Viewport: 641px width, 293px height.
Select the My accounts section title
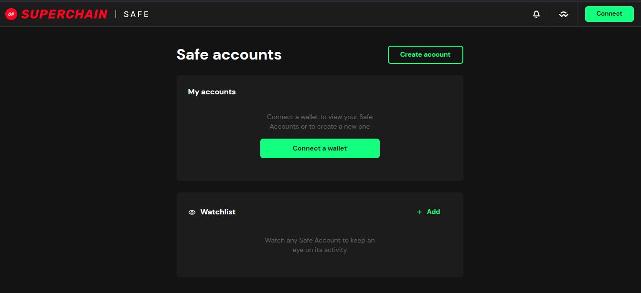pyautogui.click(x=212, y=92)
